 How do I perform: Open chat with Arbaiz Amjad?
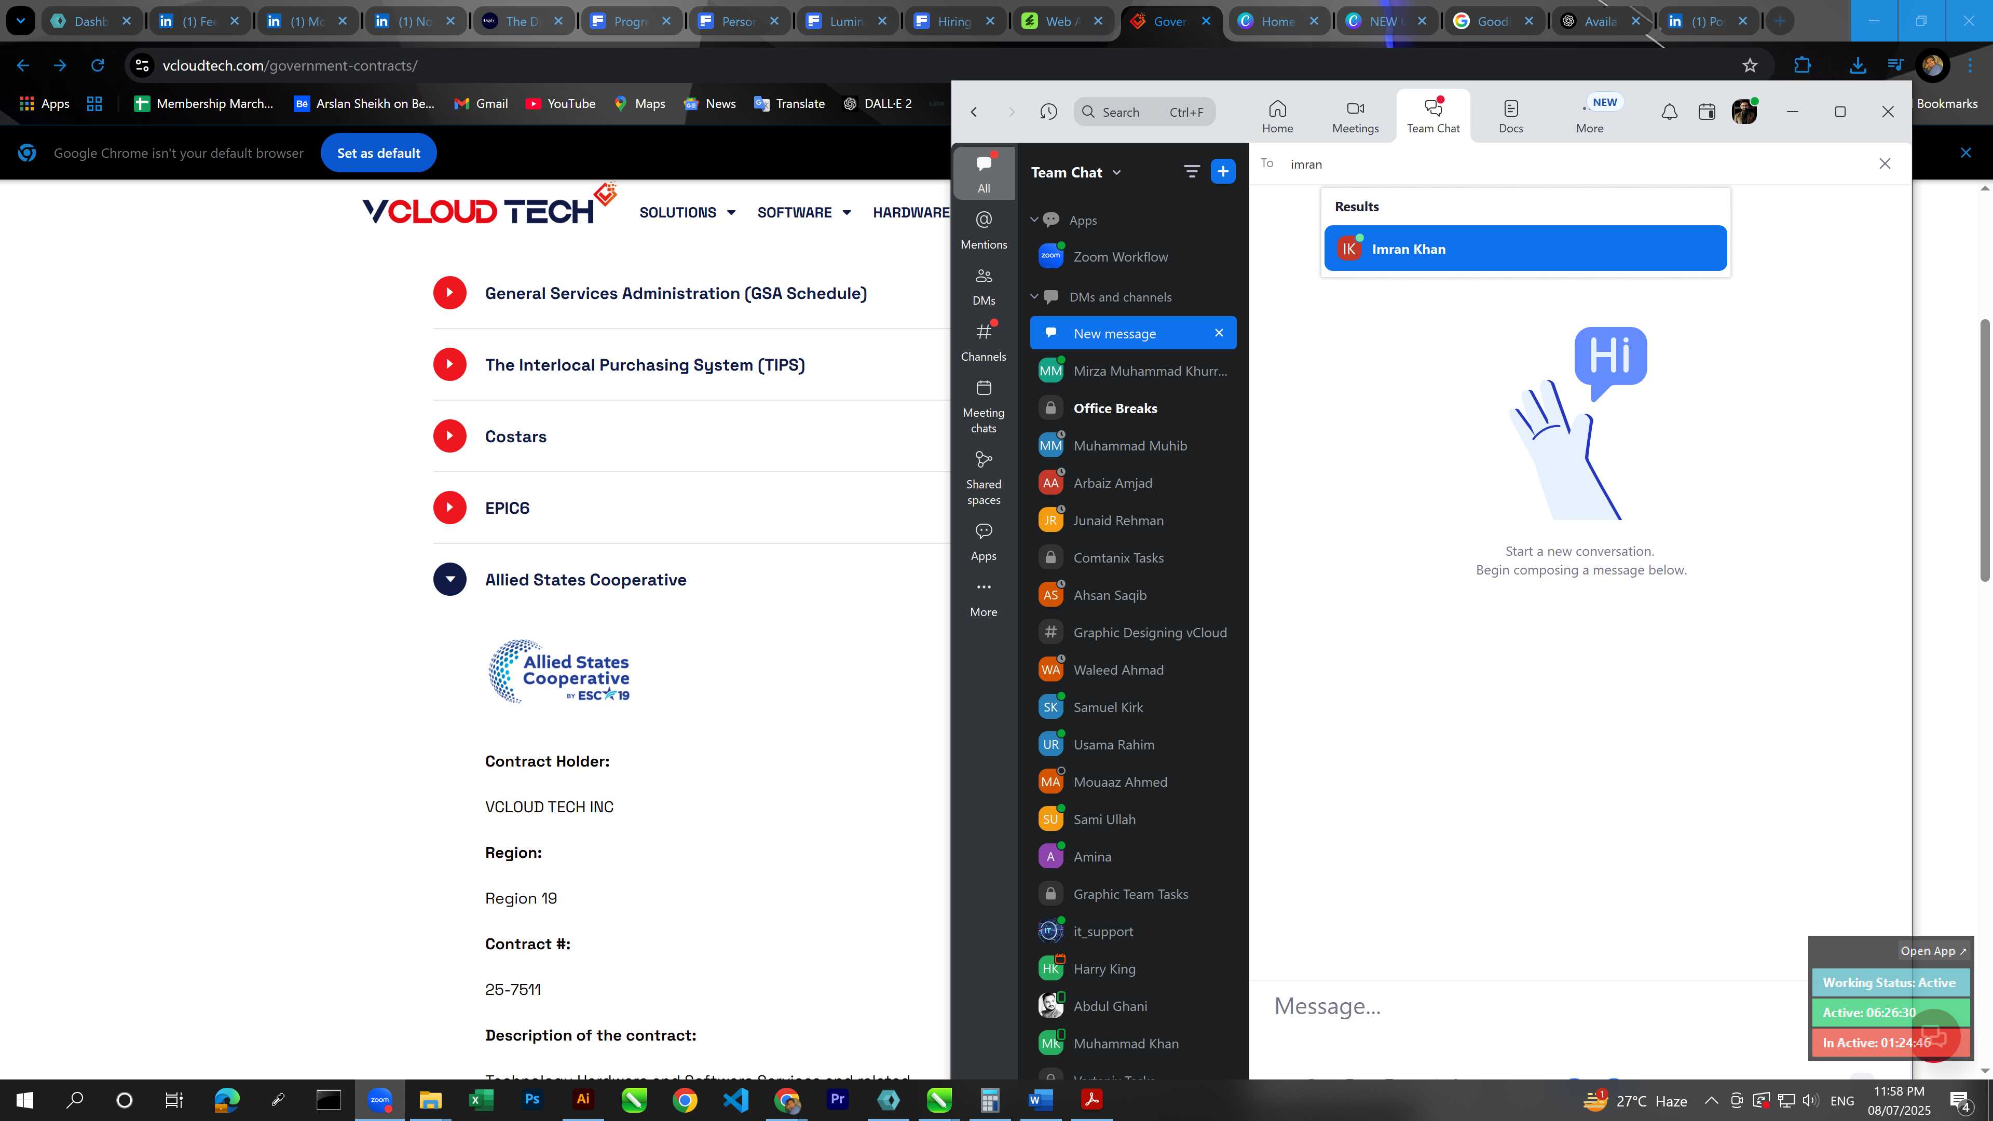1132,483
